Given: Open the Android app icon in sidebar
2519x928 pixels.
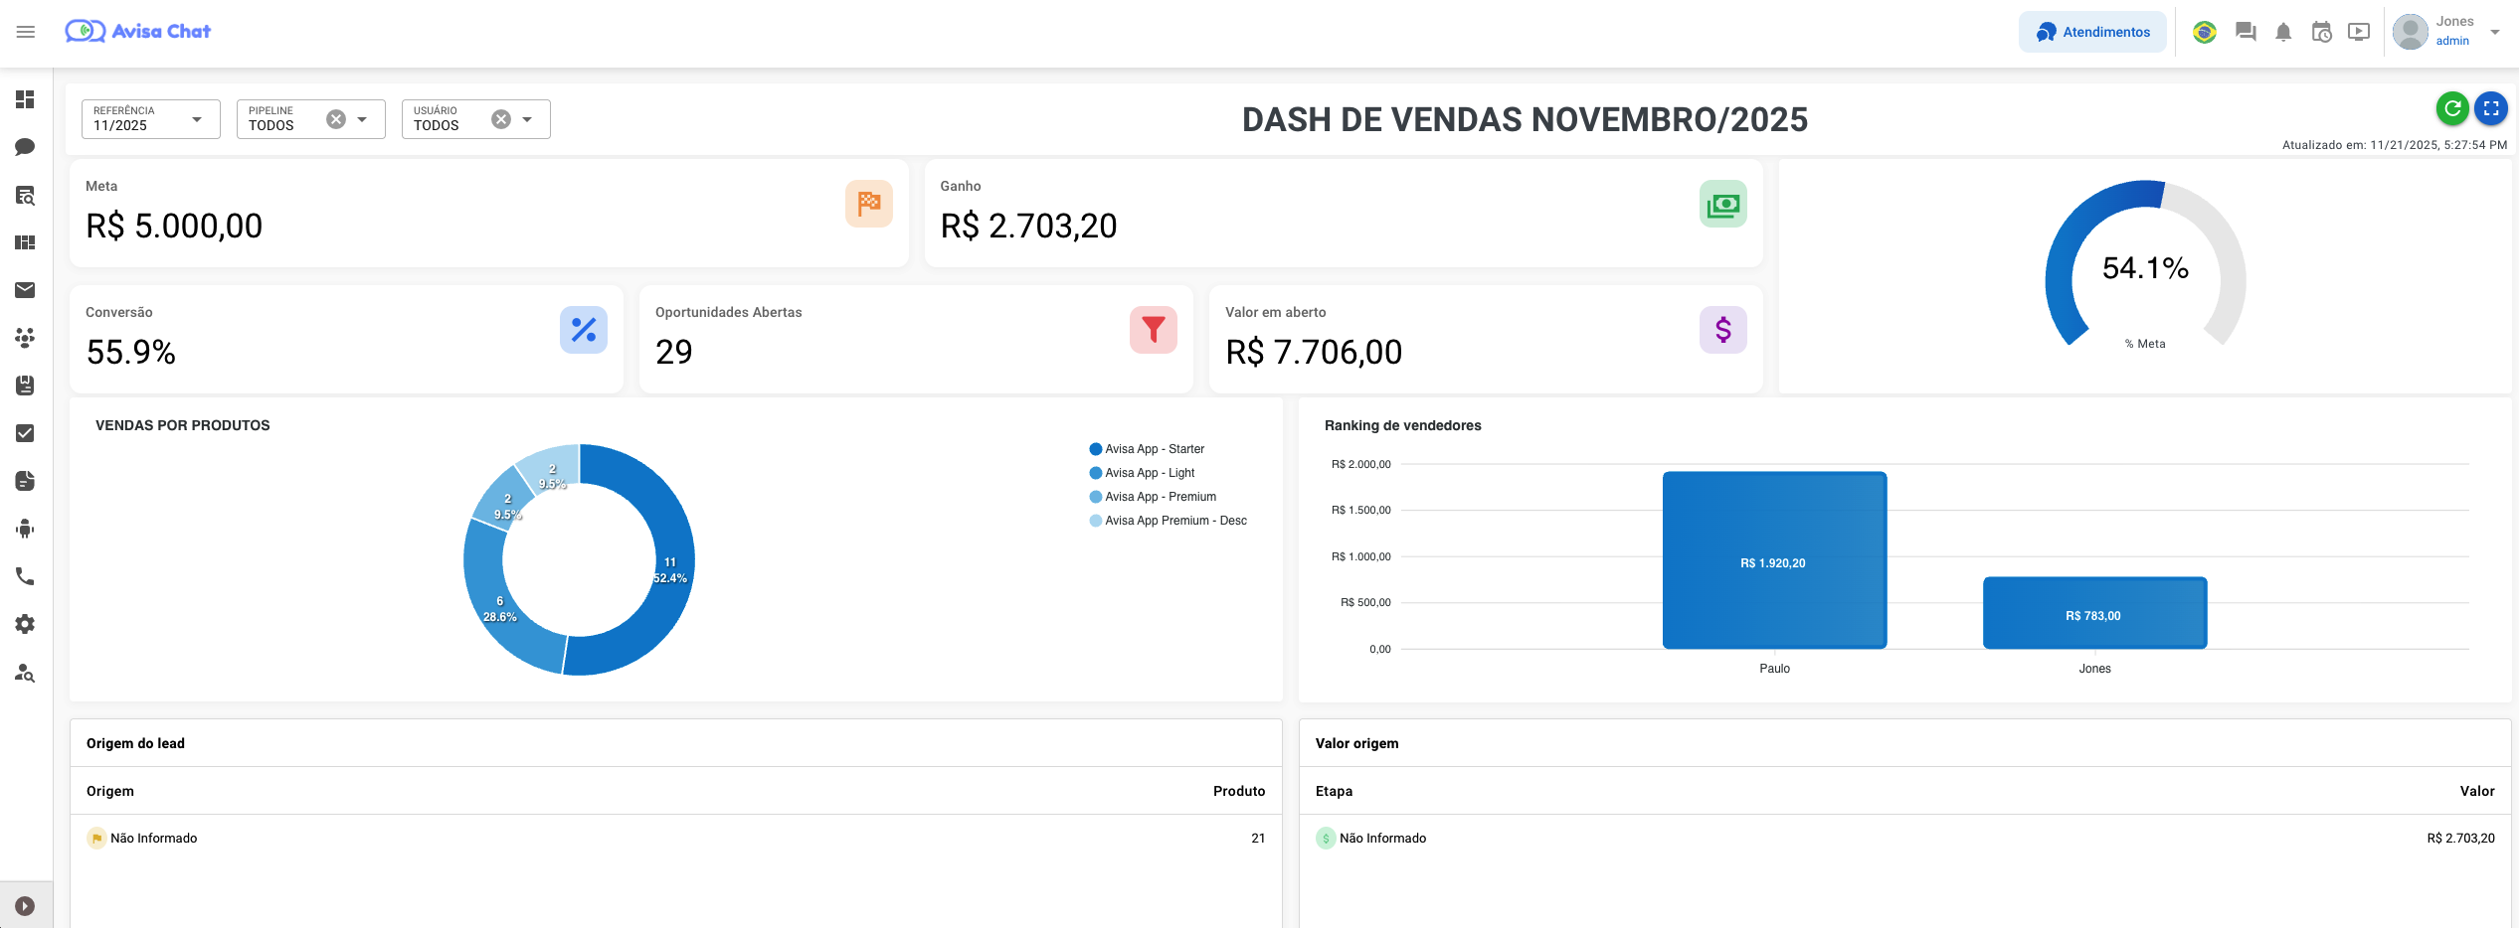Looking at the screenshot, I should coord(25,529).
